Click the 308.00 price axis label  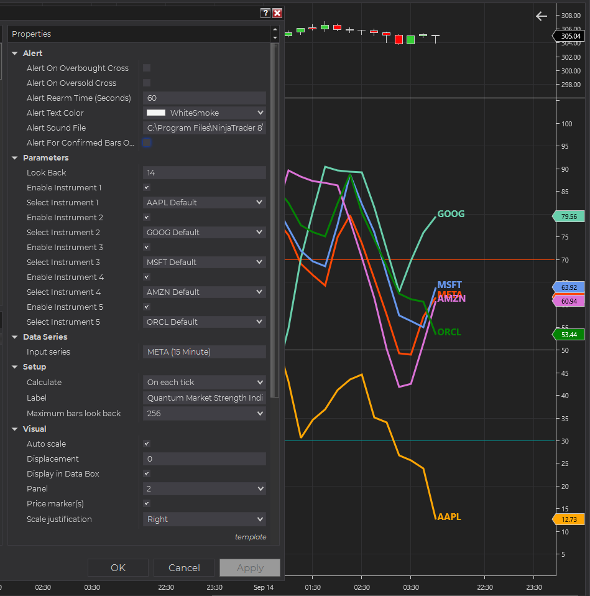(571, 16)
